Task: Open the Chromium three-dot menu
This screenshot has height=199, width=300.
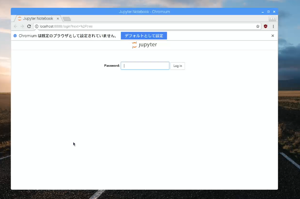Action: [x=273, y=26]
